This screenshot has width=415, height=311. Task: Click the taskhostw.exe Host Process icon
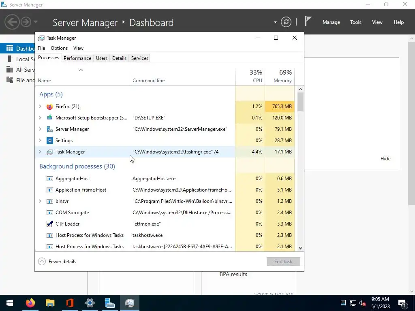click(49, 235)
